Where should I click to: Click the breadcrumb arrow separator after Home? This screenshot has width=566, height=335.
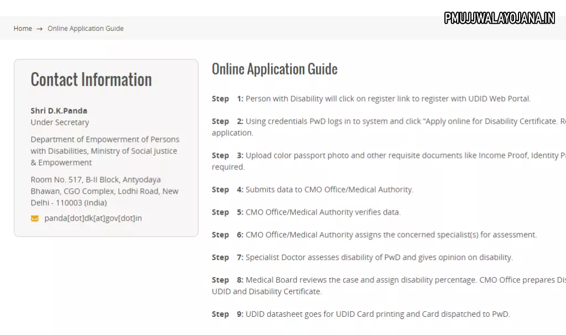(40, 29)
